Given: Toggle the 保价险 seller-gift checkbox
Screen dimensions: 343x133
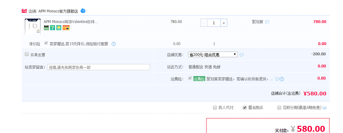Looking at the screenshot, I should click(x=46, y=43).
